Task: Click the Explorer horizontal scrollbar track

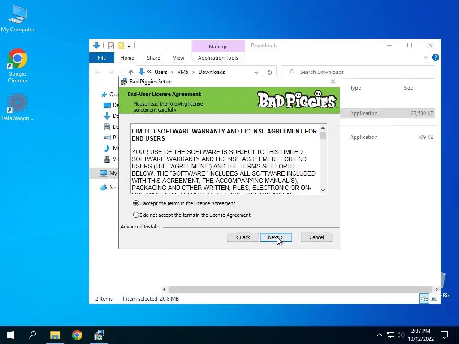Action: point(300,290)
